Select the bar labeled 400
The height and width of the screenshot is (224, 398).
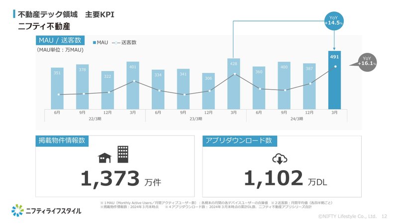pyautogui.click(x=284, y=85)
